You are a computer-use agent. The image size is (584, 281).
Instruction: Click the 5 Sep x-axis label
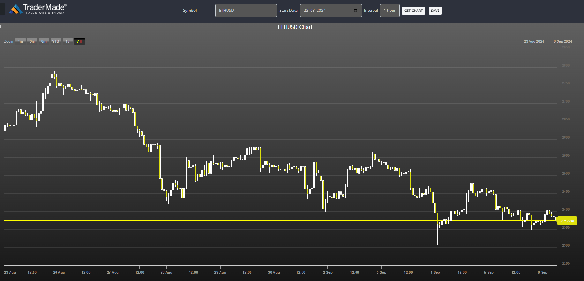pos(489,272)
